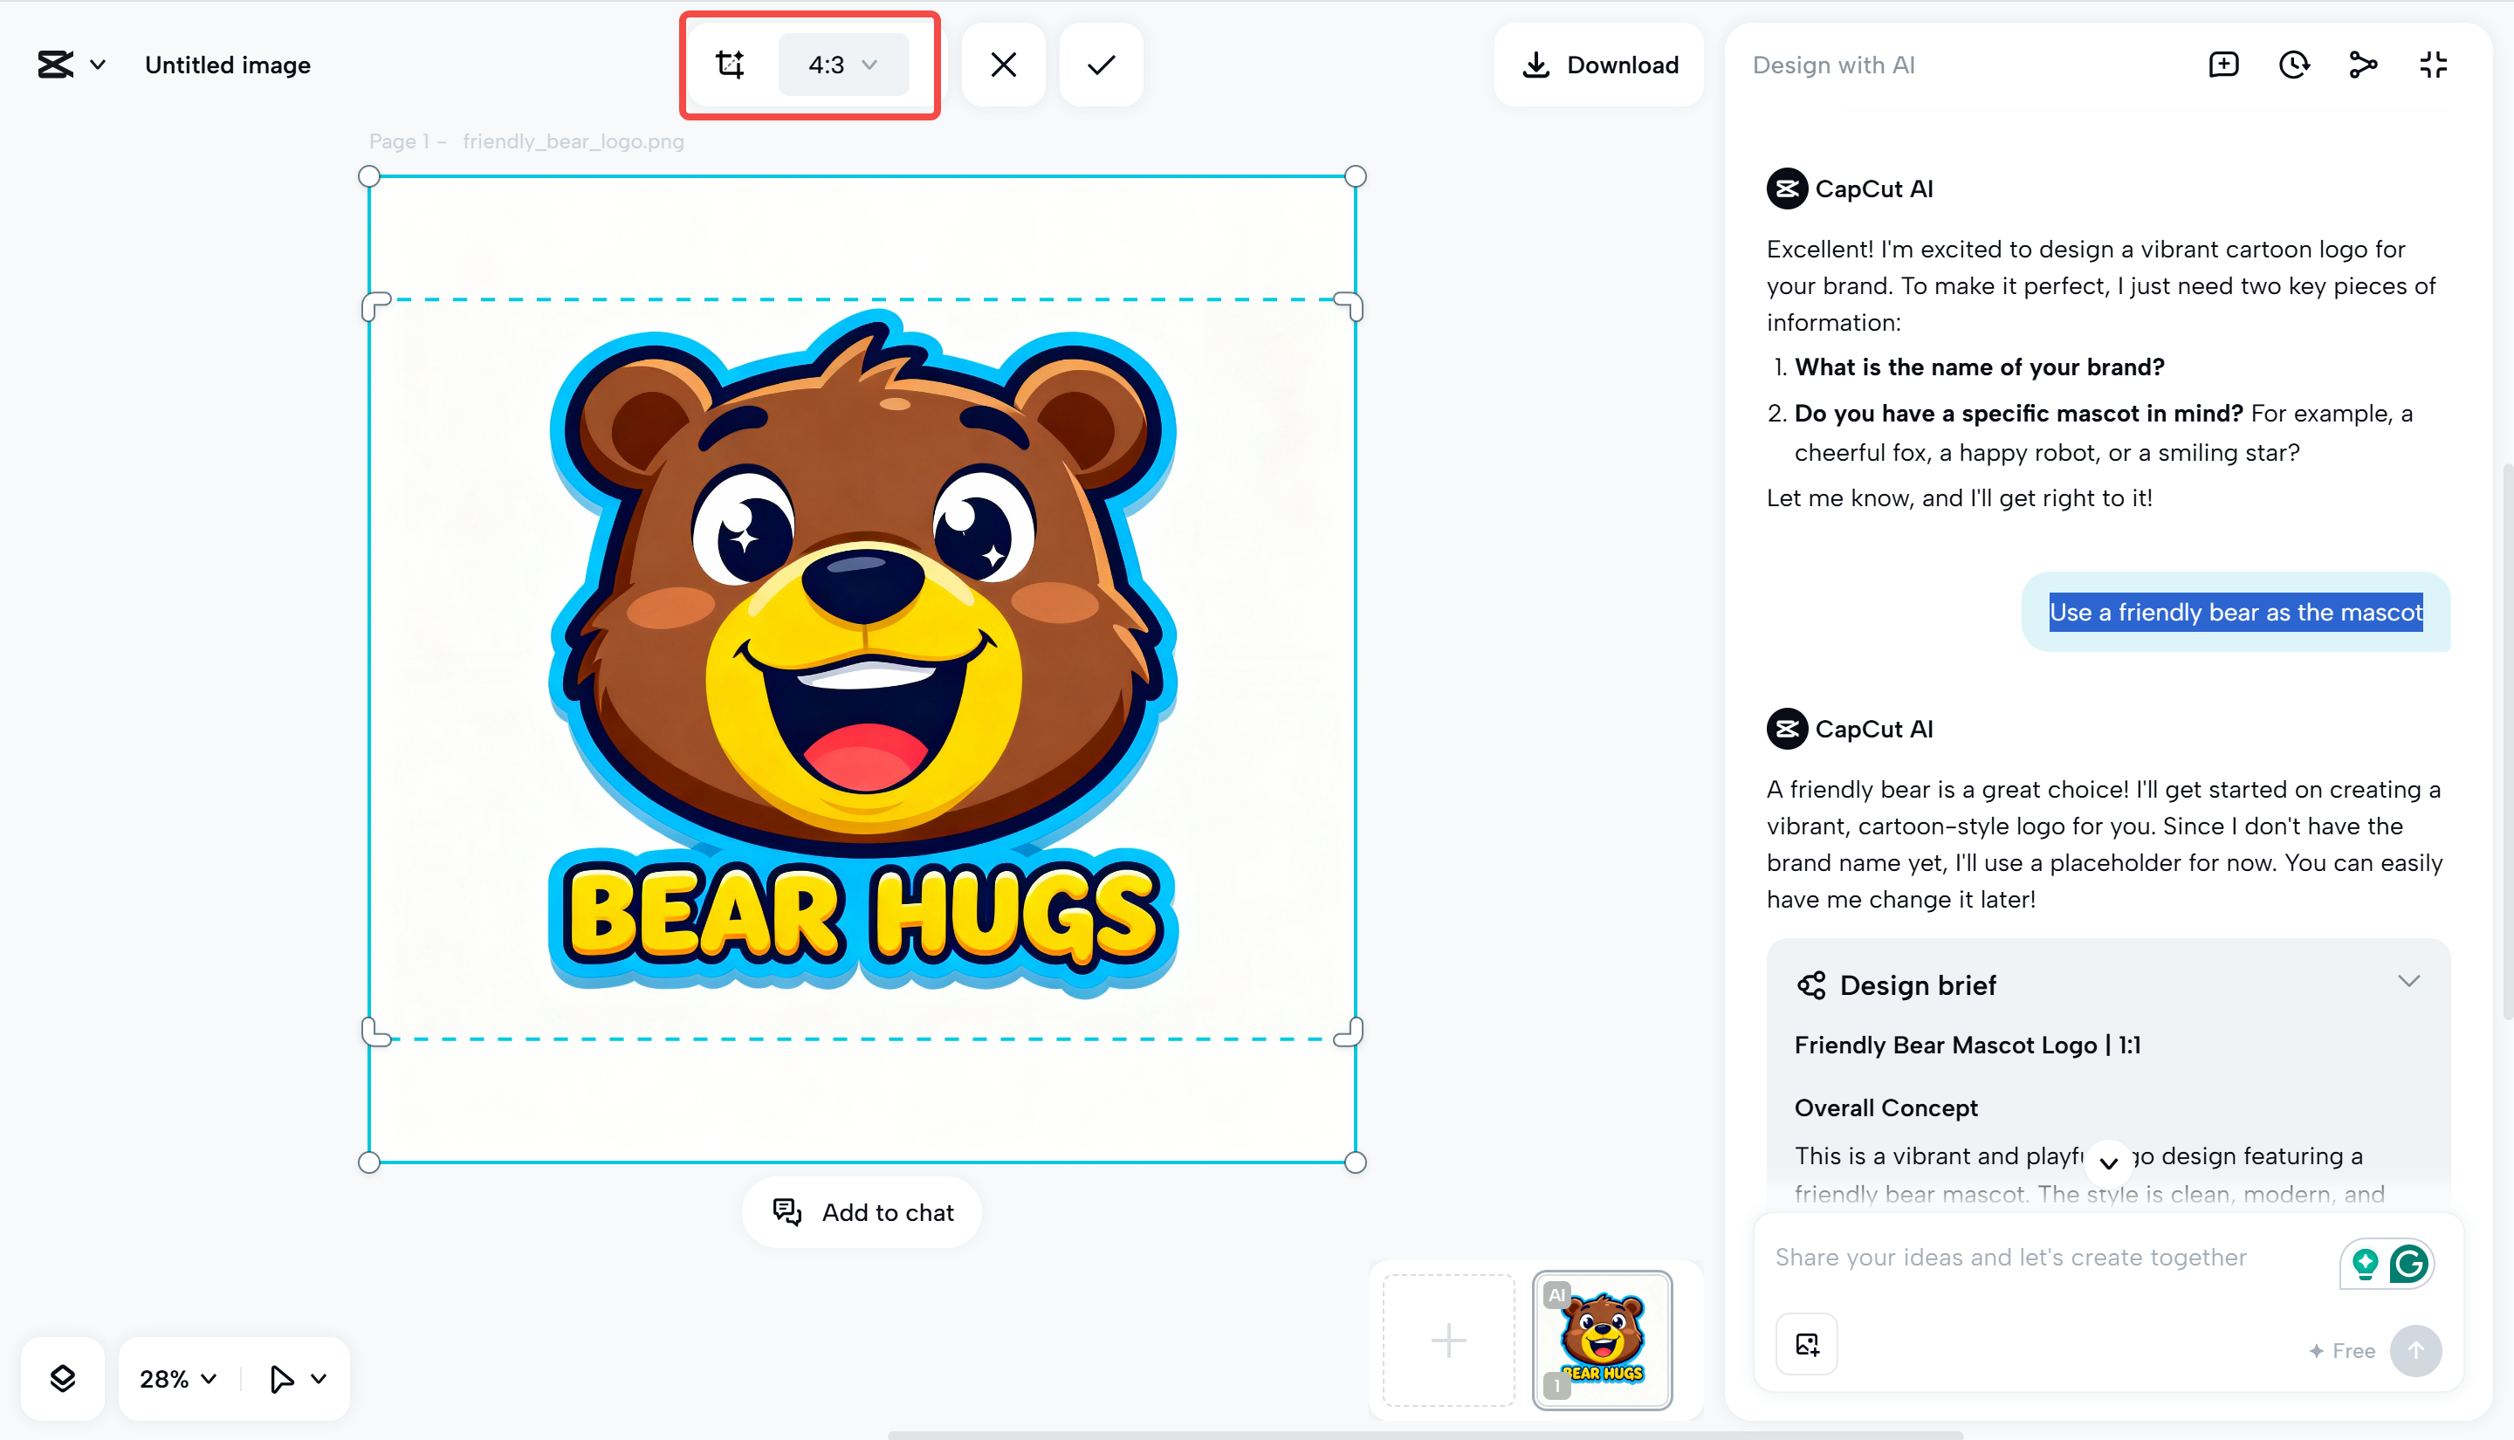
Task: Open the 4:3 aspect ratio dropdown
Action: (842, 65)
